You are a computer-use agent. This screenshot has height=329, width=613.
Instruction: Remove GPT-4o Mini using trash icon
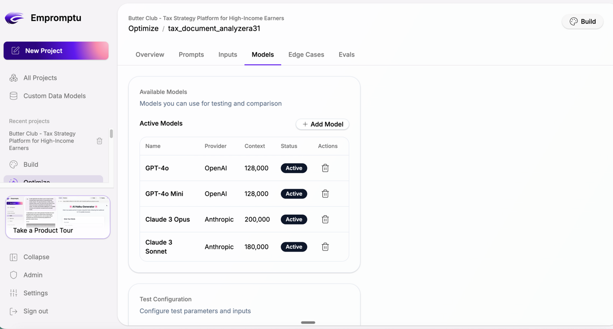point(325,194)
